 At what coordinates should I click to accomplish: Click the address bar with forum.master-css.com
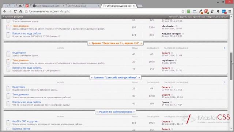click(103, 11)
